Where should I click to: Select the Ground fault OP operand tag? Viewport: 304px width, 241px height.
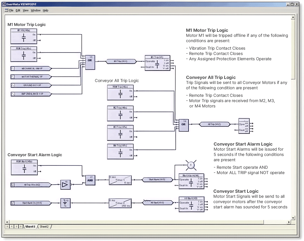point(31,85)
